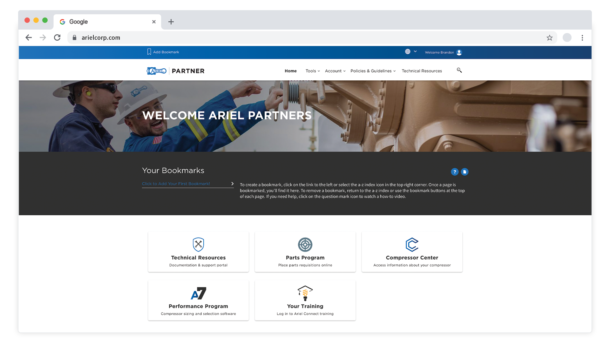Open Technical Resources nav item
Viewport: 610px width, 343px height.
[x=422, y=71]
